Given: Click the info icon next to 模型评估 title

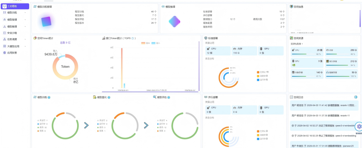Looking at the screenshot, I should coord(169,97).
